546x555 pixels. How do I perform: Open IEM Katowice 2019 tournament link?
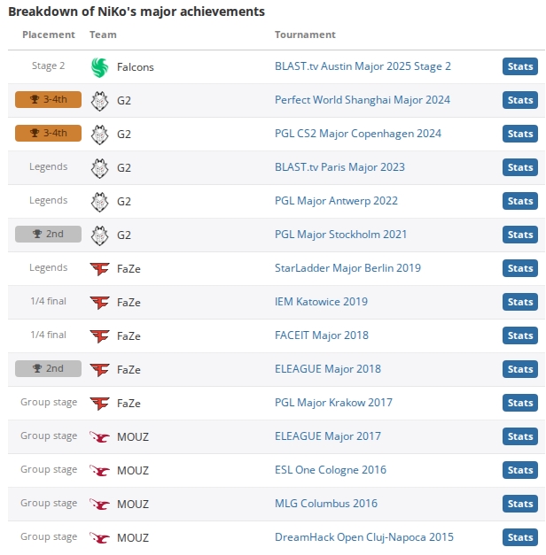[321, 302]
